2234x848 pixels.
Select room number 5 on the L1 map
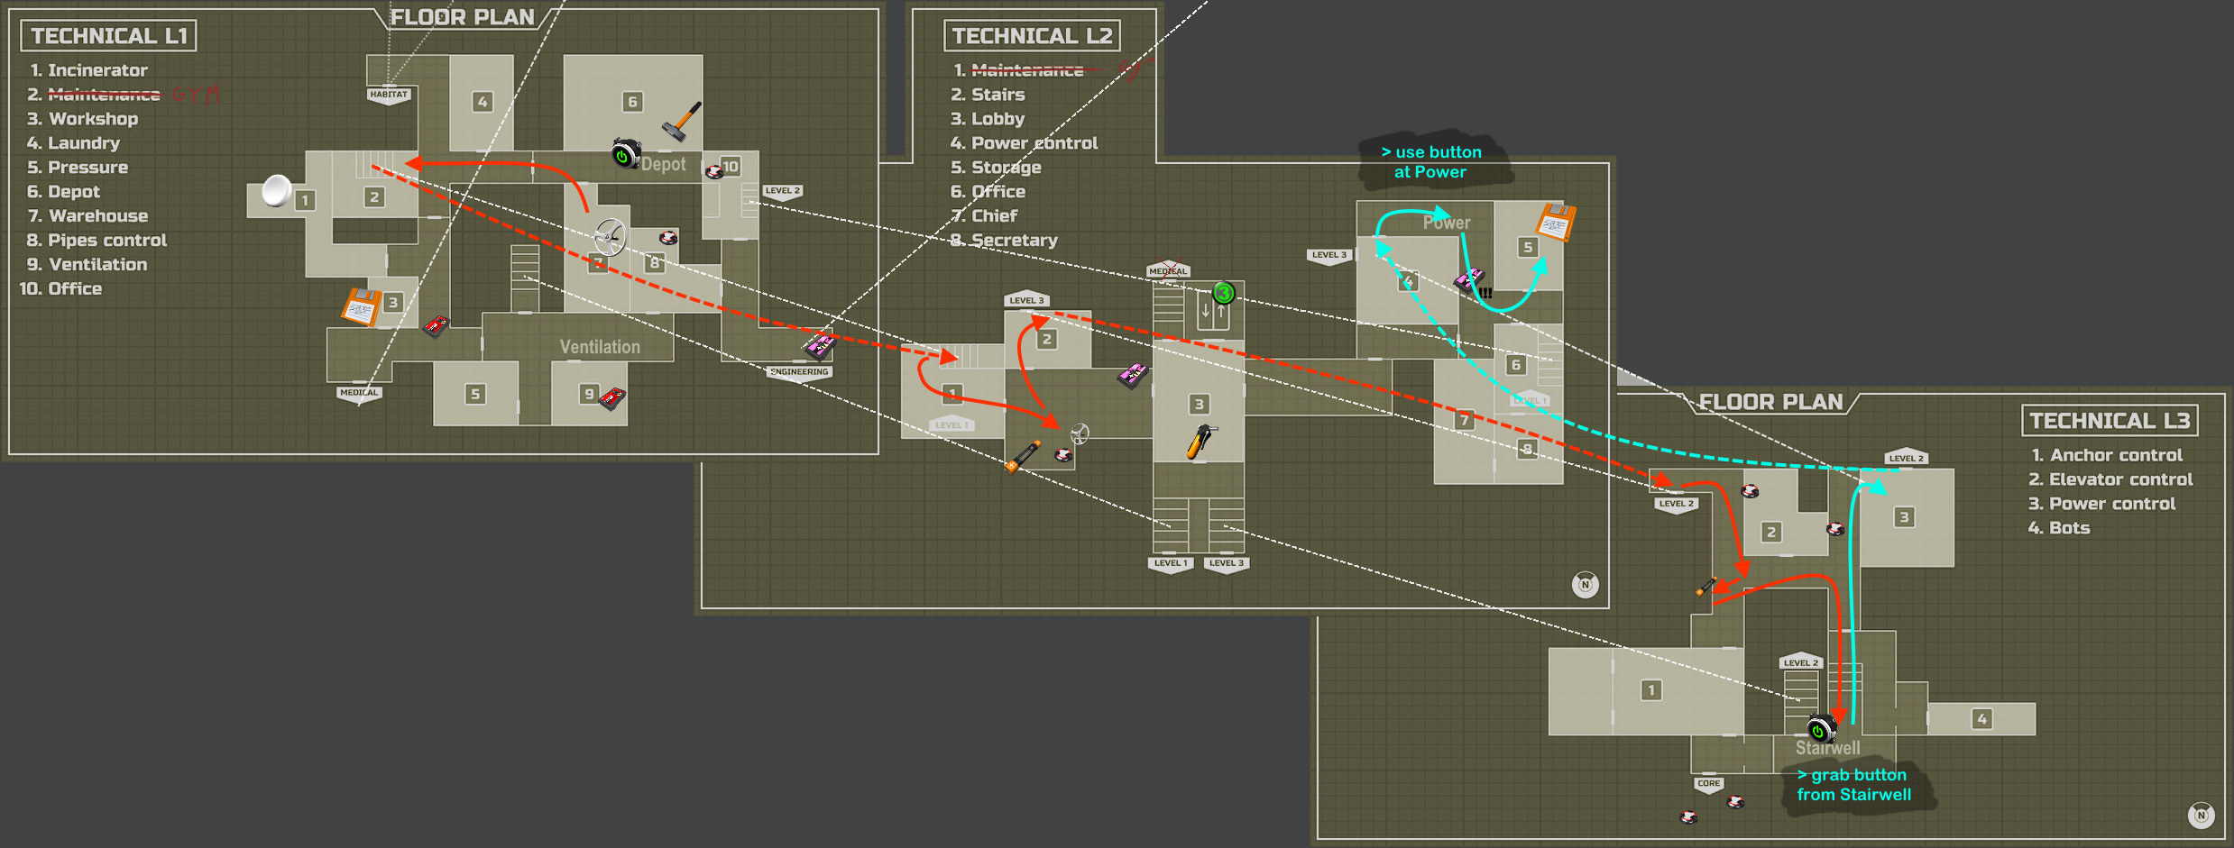475,394
